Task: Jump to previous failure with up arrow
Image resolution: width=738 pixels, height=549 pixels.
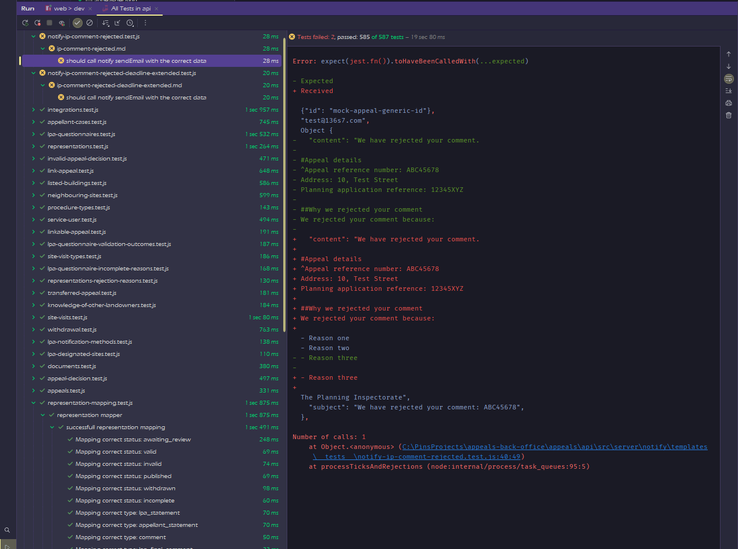Action: tap(728, 54)
